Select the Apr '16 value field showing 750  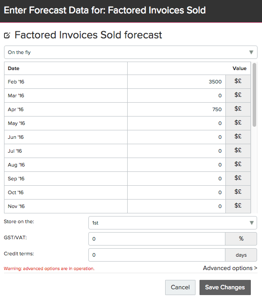pyautogui.click(x=177, y=109)
